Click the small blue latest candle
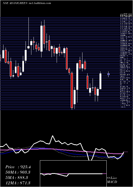 [109, 74]
